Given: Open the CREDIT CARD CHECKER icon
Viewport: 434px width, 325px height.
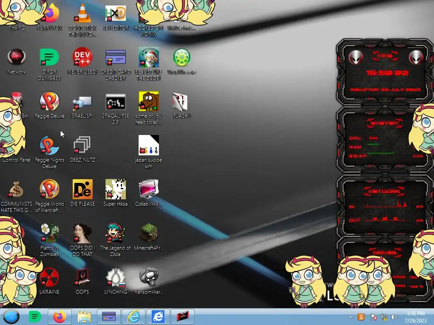Looking at the screenshot, I should (115, 58).
